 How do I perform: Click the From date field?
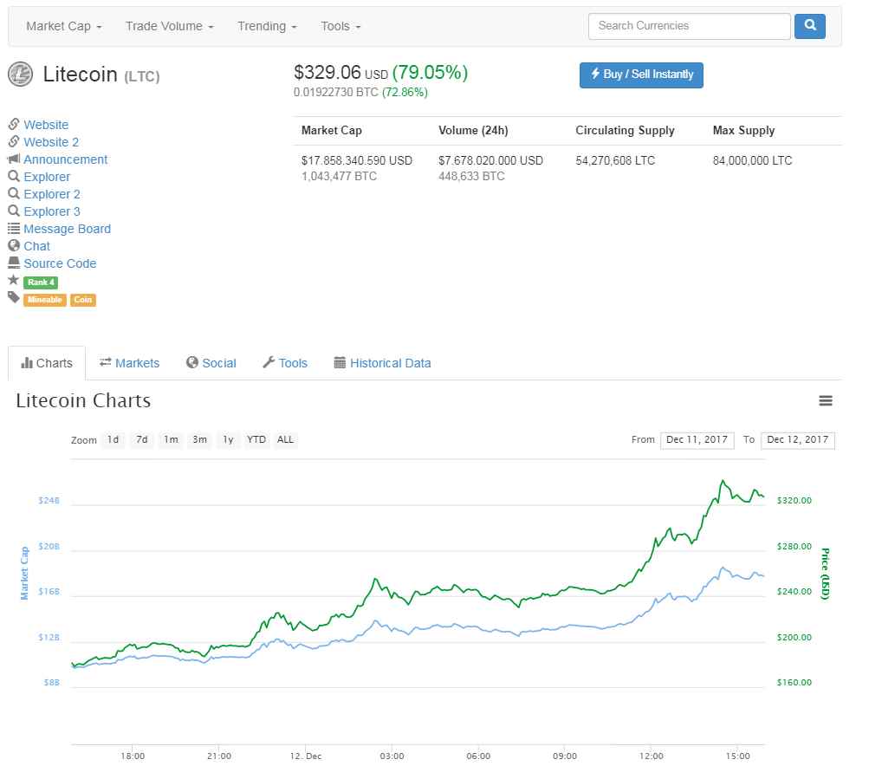[x=697, y=440]
